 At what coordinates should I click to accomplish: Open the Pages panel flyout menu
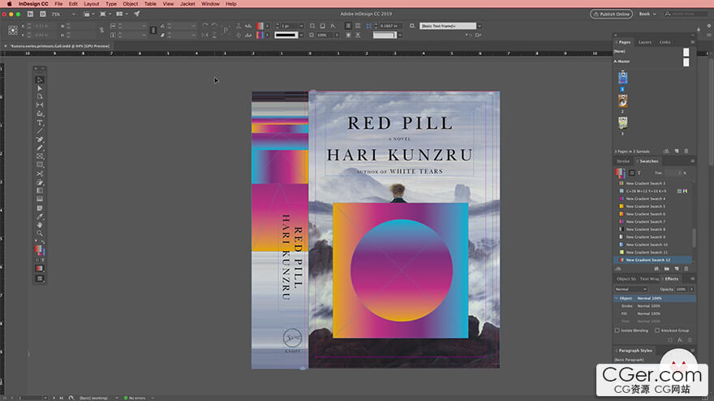click(x=693, y=42)
